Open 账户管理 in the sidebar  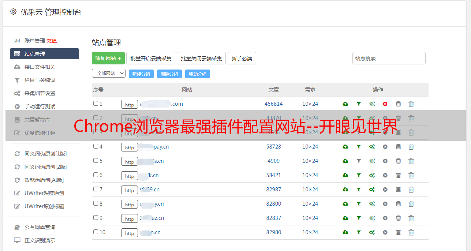tap(34, 41)
